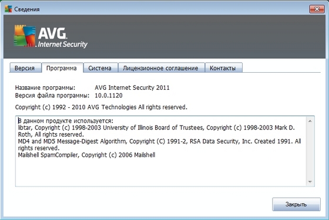Select the Программа tab

tap(62, 68)
